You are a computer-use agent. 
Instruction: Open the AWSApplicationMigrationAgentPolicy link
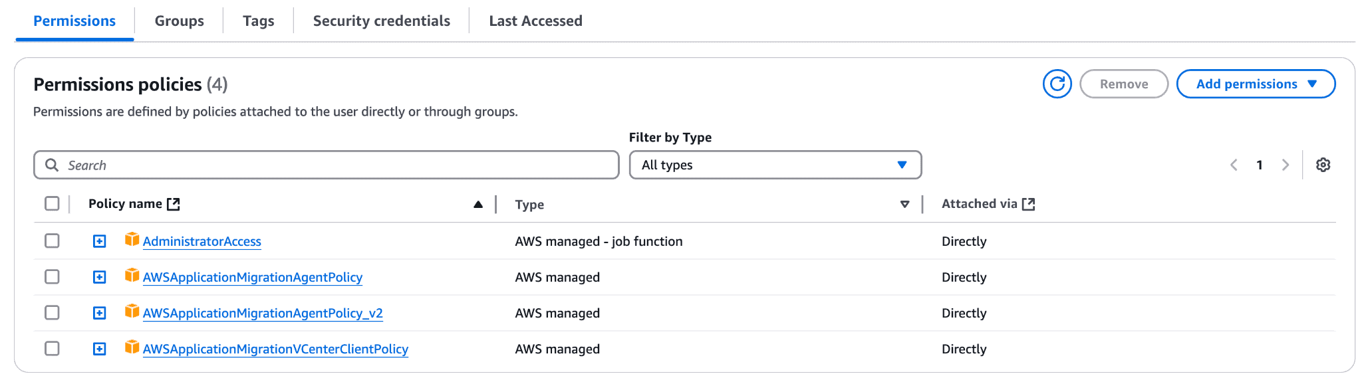253,277
